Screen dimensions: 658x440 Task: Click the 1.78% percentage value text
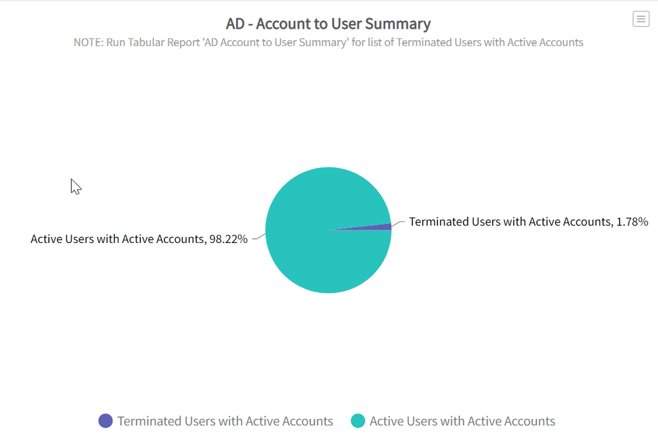(632, 222)
